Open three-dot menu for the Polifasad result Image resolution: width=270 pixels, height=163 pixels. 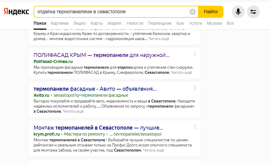pos(195,54)
